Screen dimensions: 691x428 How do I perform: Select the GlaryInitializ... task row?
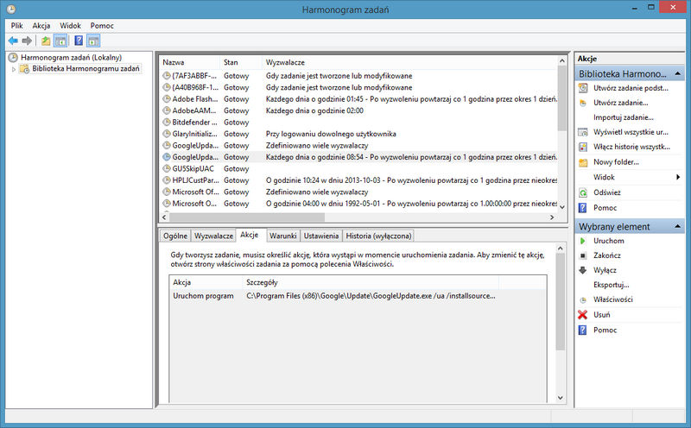click(x=358, y=134)
